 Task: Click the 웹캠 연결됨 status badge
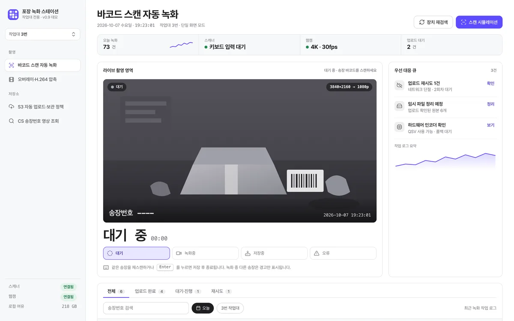pyautogui.click(x=69, y=297)
